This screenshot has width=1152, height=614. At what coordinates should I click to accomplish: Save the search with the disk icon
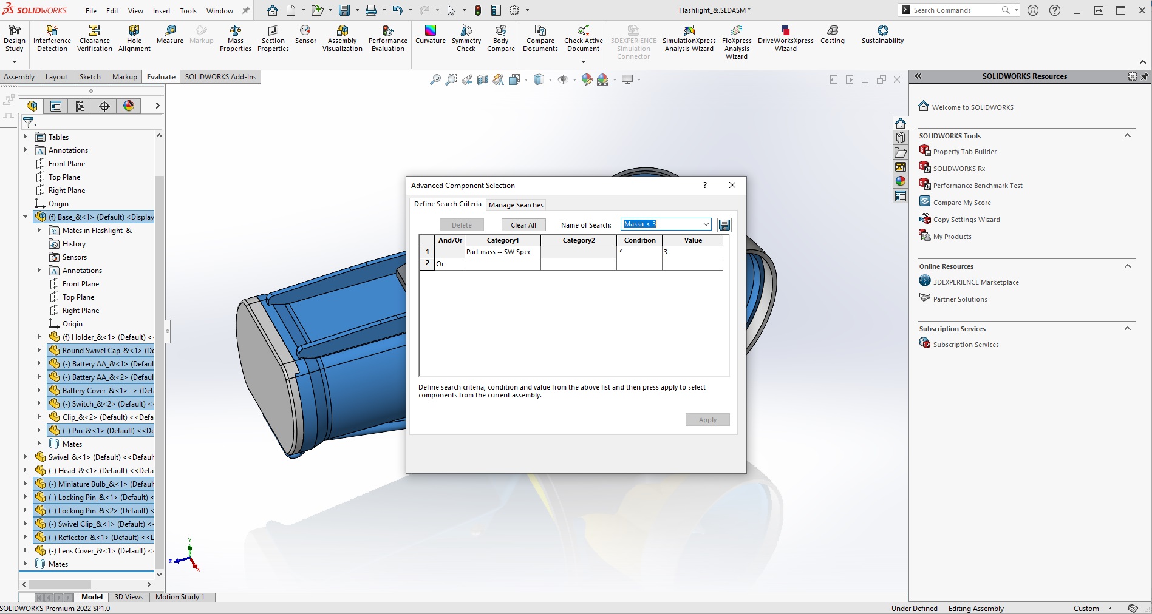click(724, 225)
